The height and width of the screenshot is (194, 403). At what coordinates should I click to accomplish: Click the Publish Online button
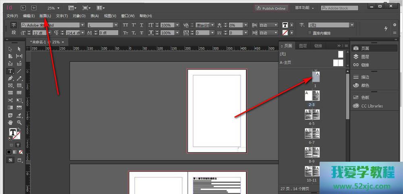271,8
